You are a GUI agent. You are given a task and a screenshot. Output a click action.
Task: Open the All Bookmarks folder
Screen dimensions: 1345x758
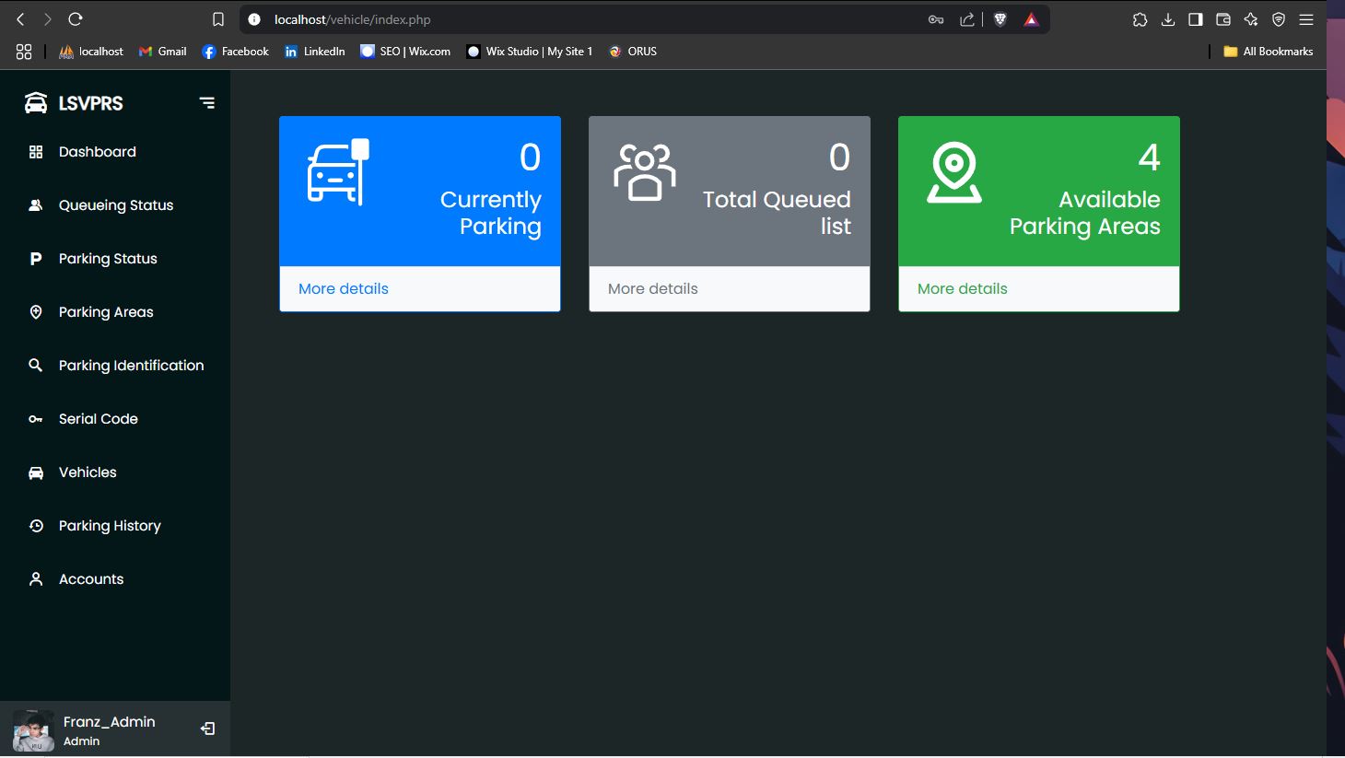pyautogui.click(x=1268, y=52)
